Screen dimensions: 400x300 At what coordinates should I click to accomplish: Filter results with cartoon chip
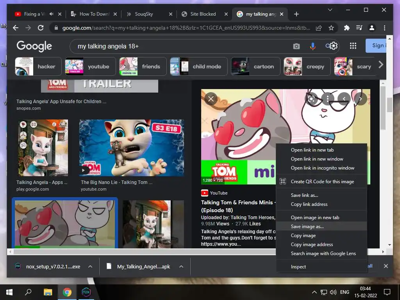point(255,66)
